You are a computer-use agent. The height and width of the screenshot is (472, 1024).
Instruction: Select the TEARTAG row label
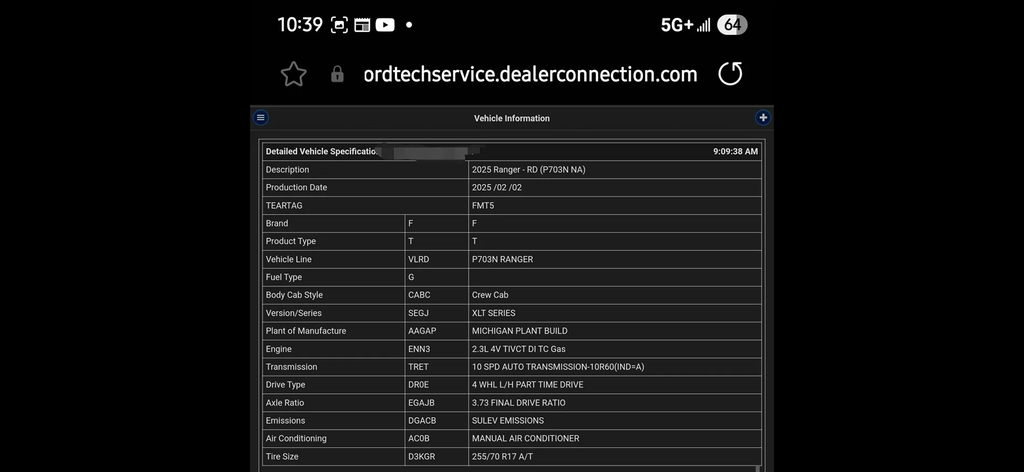(x=284, y=205)
